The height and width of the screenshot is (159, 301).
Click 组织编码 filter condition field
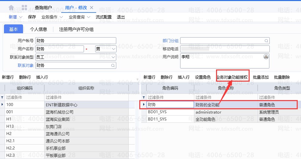tap(24, 97)
